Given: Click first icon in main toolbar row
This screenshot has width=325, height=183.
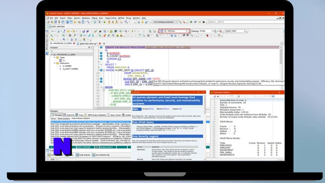Looking at the screenshot, I should (x=48, y=22).
